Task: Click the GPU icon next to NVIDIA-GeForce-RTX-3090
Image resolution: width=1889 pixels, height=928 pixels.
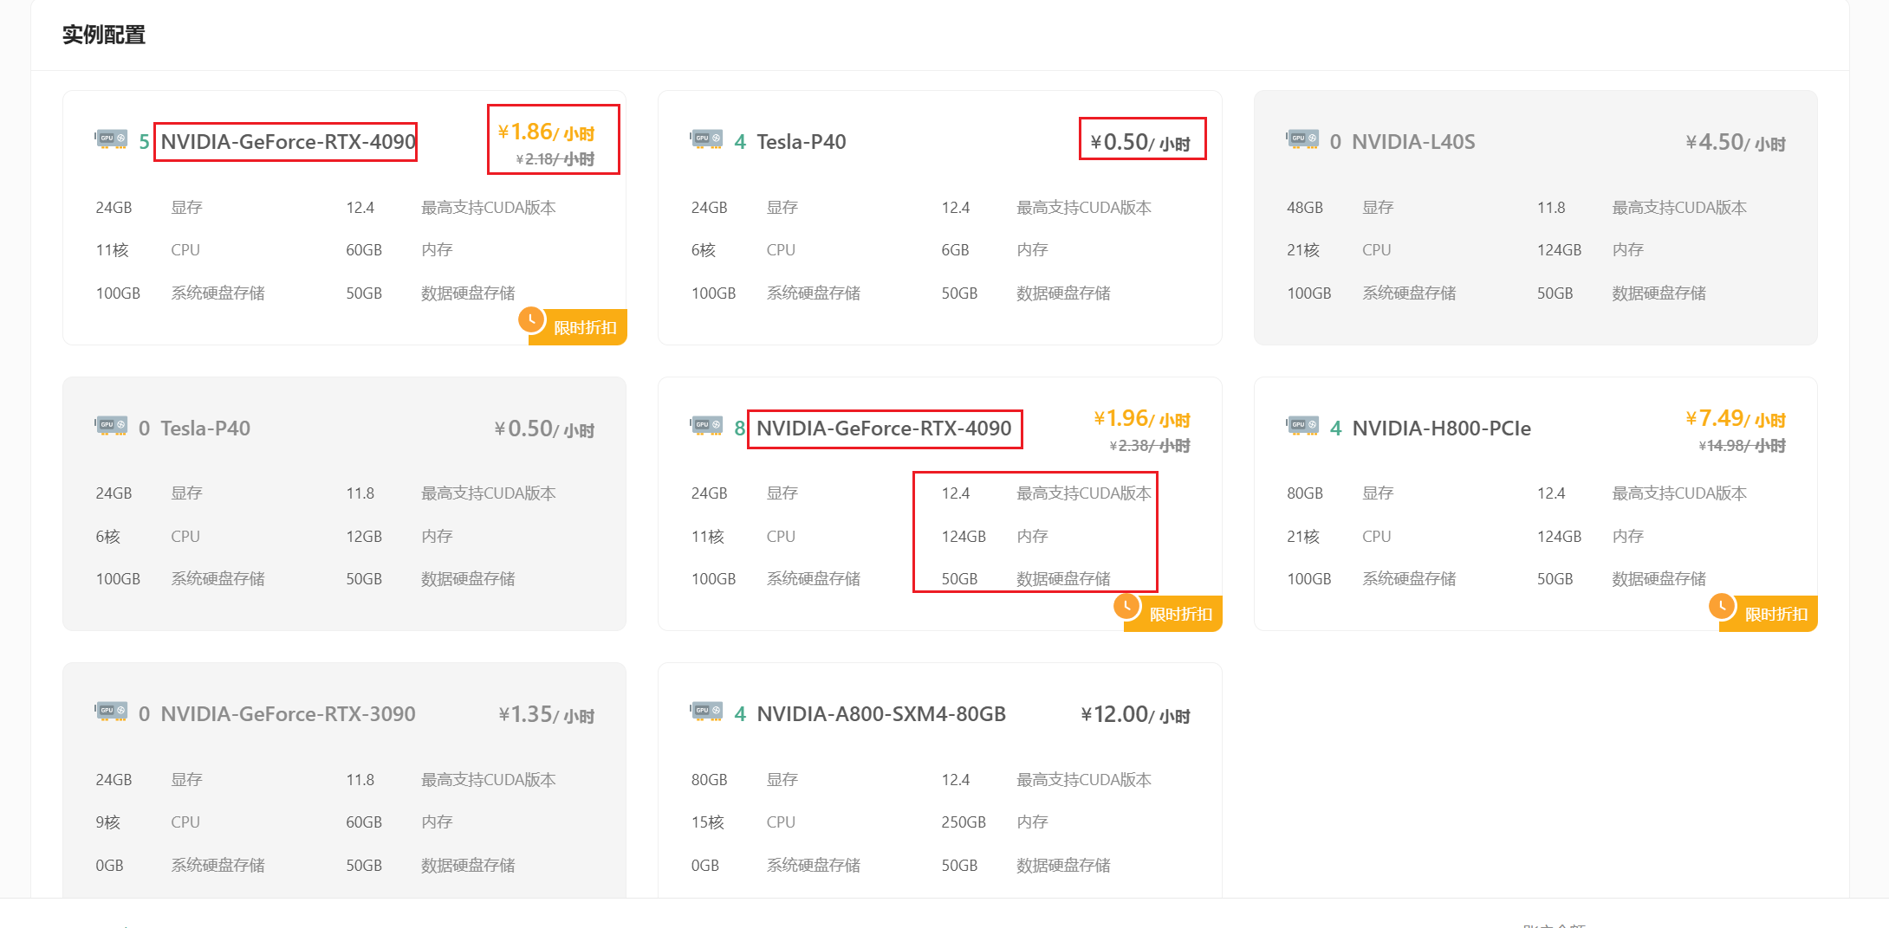Action: [x=112, y=712]
